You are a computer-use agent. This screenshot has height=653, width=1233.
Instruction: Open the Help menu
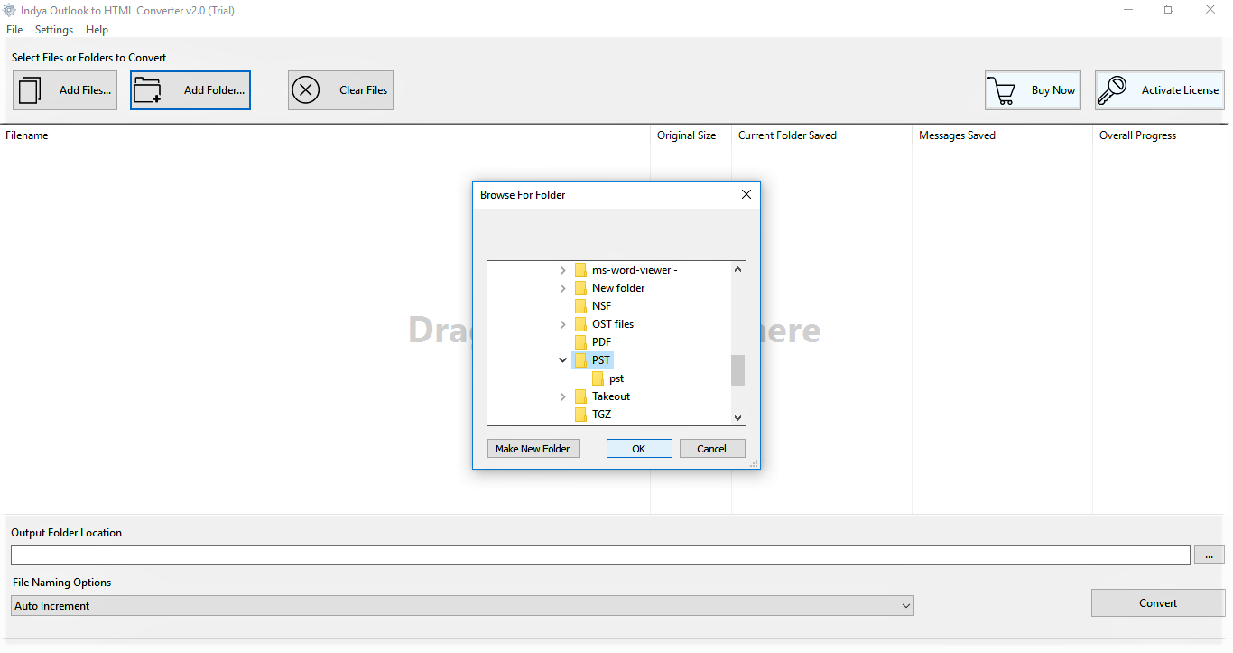[x=97, y=30]
